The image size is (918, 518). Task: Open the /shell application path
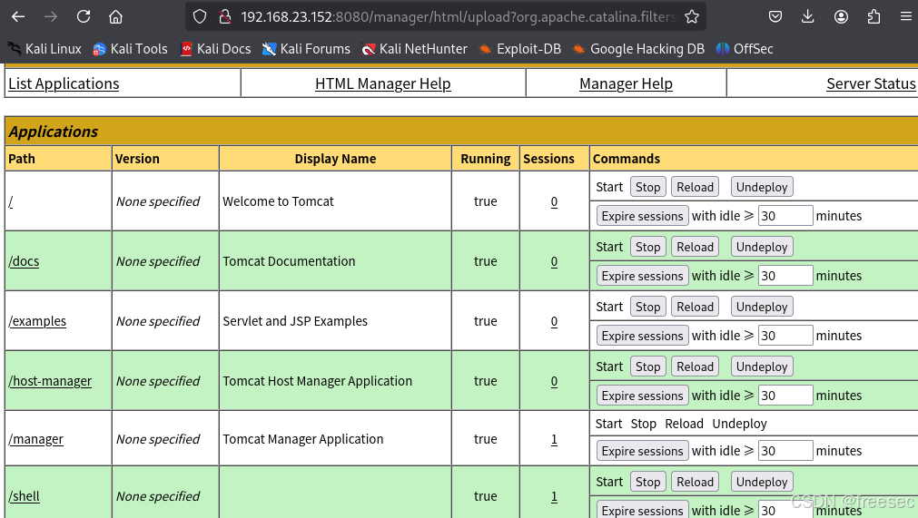(24, 496)
